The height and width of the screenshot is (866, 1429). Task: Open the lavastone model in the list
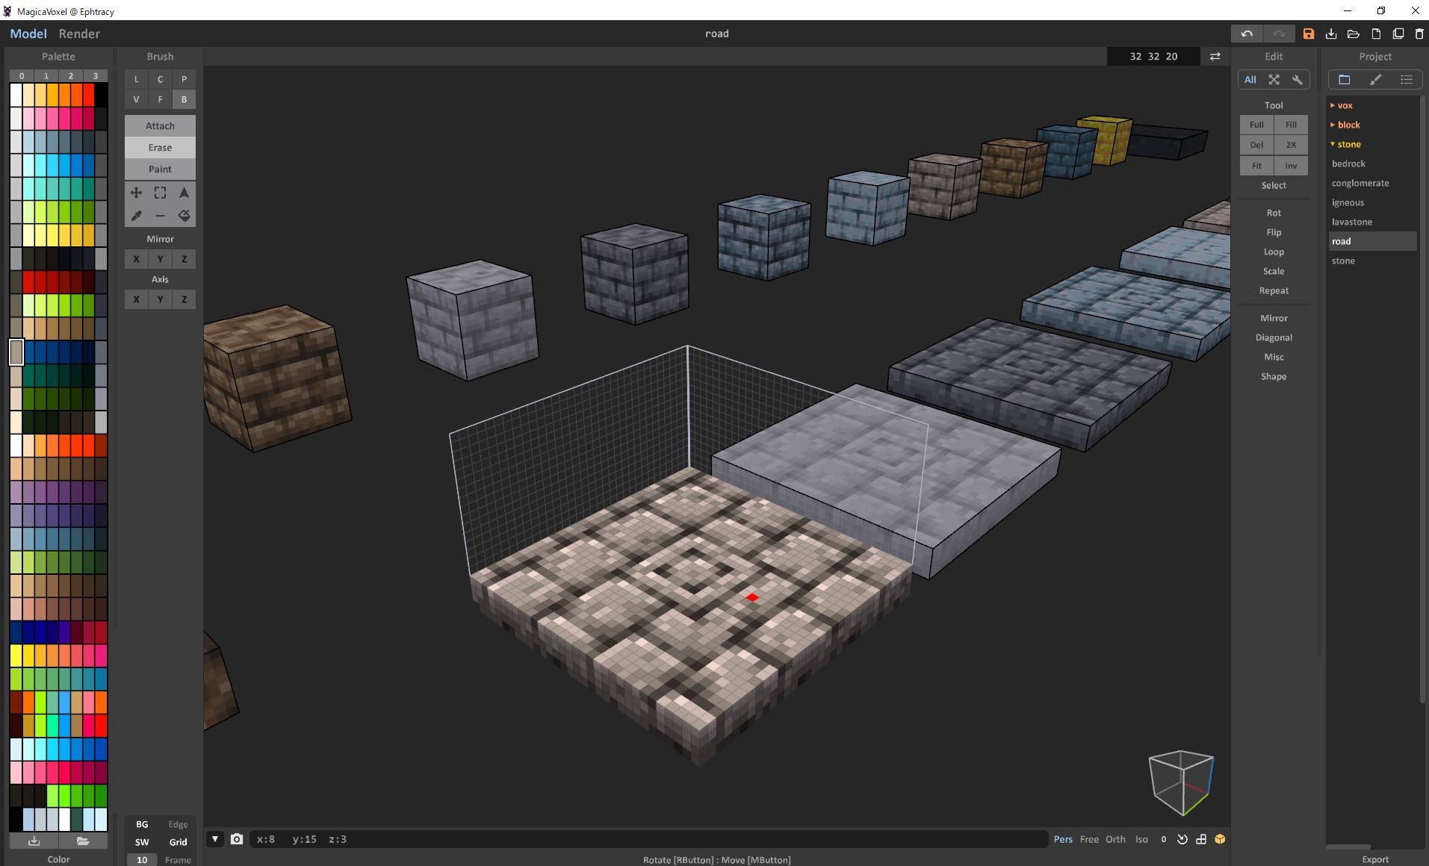1351,222
